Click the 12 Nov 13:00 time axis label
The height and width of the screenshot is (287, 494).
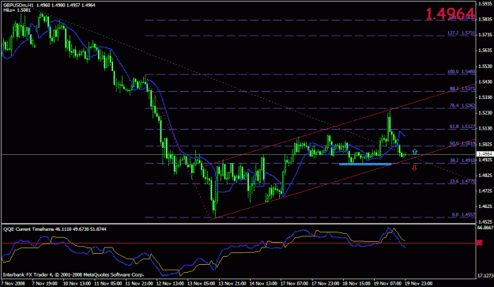coord(170,283)
